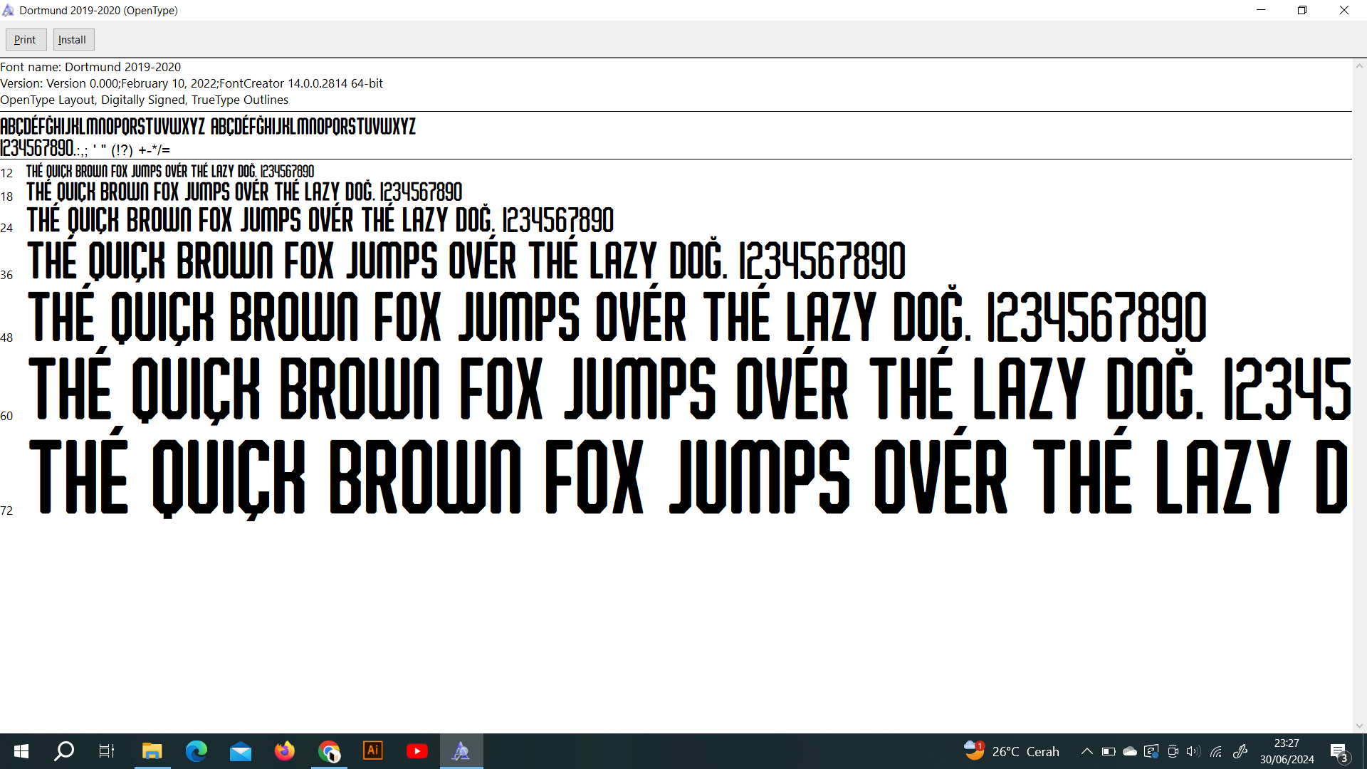Screen dimensions: 1367x769
Task: Click the Print button
Action: pos(26,40)
